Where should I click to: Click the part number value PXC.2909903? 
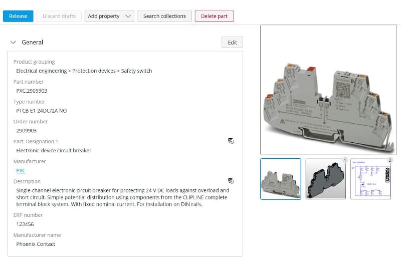(x=32, y=91)
